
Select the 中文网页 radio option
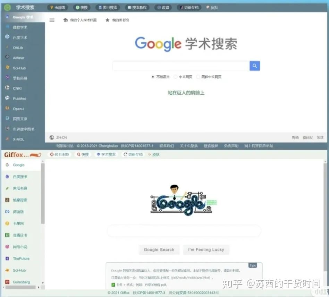coord(176,77)
